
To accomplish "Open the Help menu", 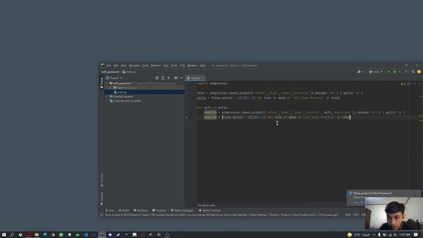I will (203, 65).
